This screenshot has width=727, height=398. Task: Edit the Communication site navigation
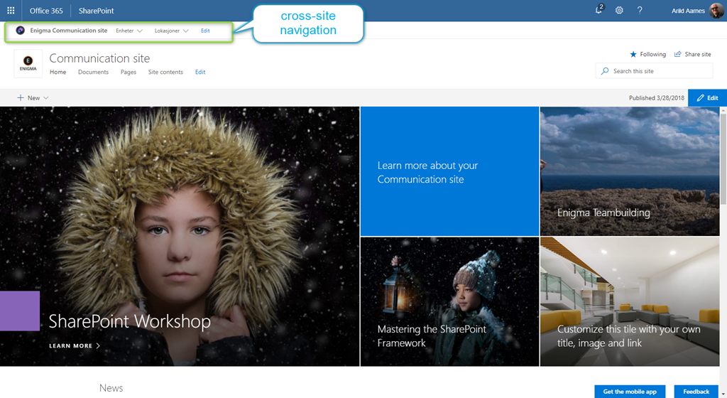pos(200,72)
